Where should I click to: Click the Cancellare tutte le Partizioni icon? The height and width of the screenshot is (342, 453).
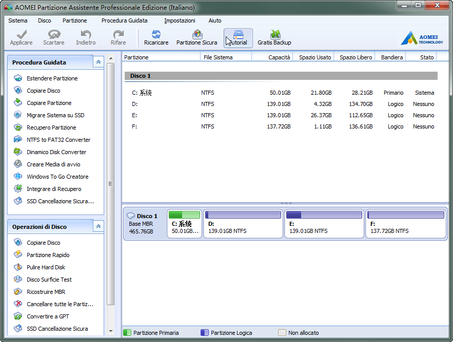click(x=18, y=304)
